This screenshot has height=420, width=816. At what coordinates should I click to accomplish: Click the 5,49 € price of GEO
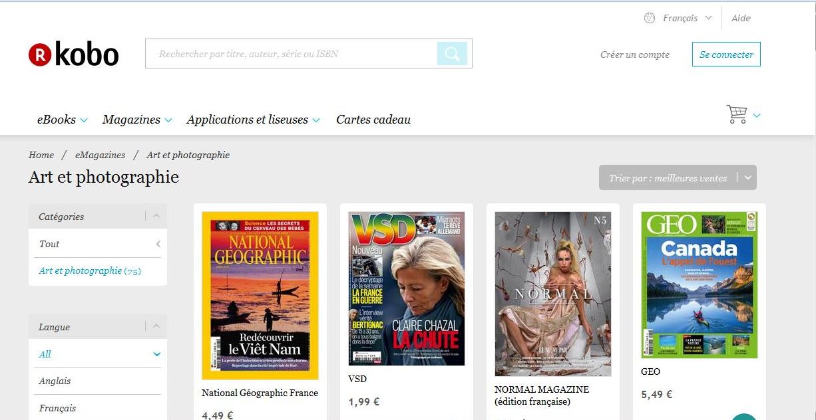click(657, 394)
